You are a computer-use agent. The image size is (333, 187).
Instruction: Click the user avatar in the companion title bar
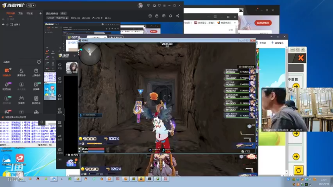140,5
